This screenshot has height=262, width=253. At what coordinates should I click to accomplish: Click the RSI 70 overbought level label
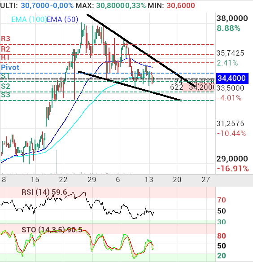(x=222, y=200)
